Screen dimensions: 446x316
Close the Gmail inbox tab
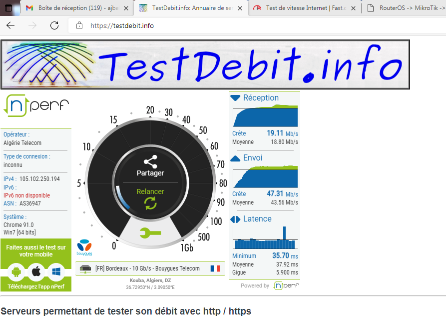(126, 8)
